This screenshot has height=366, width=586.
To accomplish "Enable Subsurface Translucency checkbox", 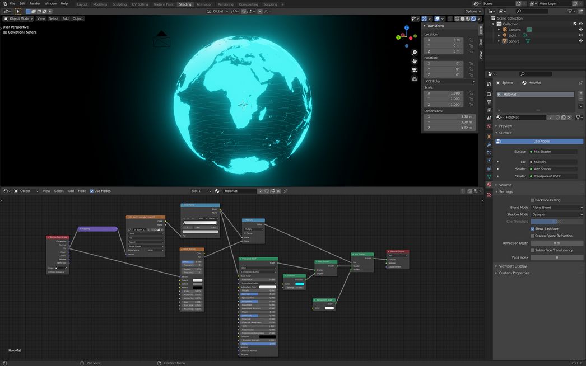I will click(x=532, y=250).
